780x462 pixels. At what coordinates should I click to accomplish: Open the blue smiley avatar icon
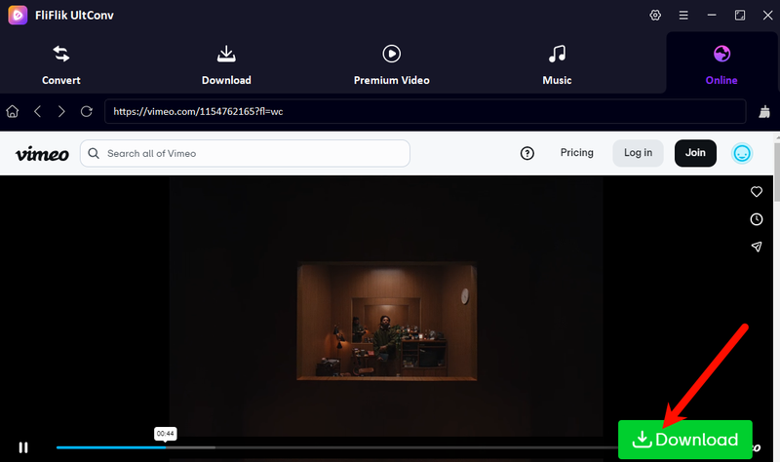click(x=742, y=153)
